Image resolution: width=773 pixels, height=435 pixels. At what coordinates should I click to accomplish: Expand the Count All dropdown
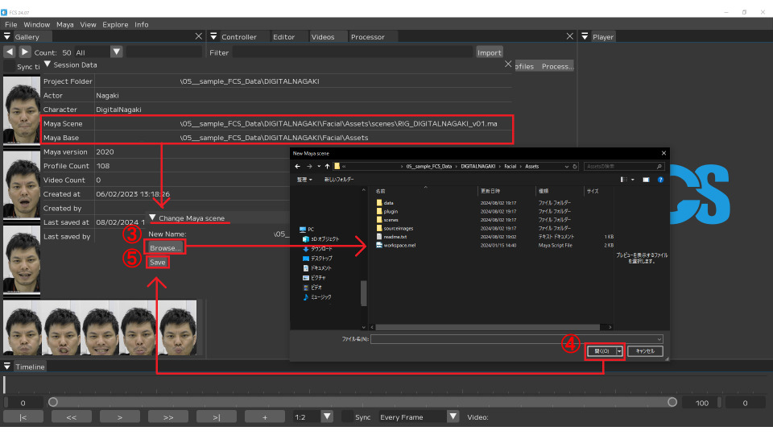(x=117, y=52)
